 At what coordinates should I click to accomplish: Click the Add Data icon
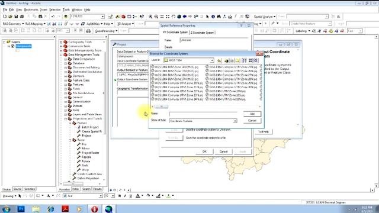[66, 17]
